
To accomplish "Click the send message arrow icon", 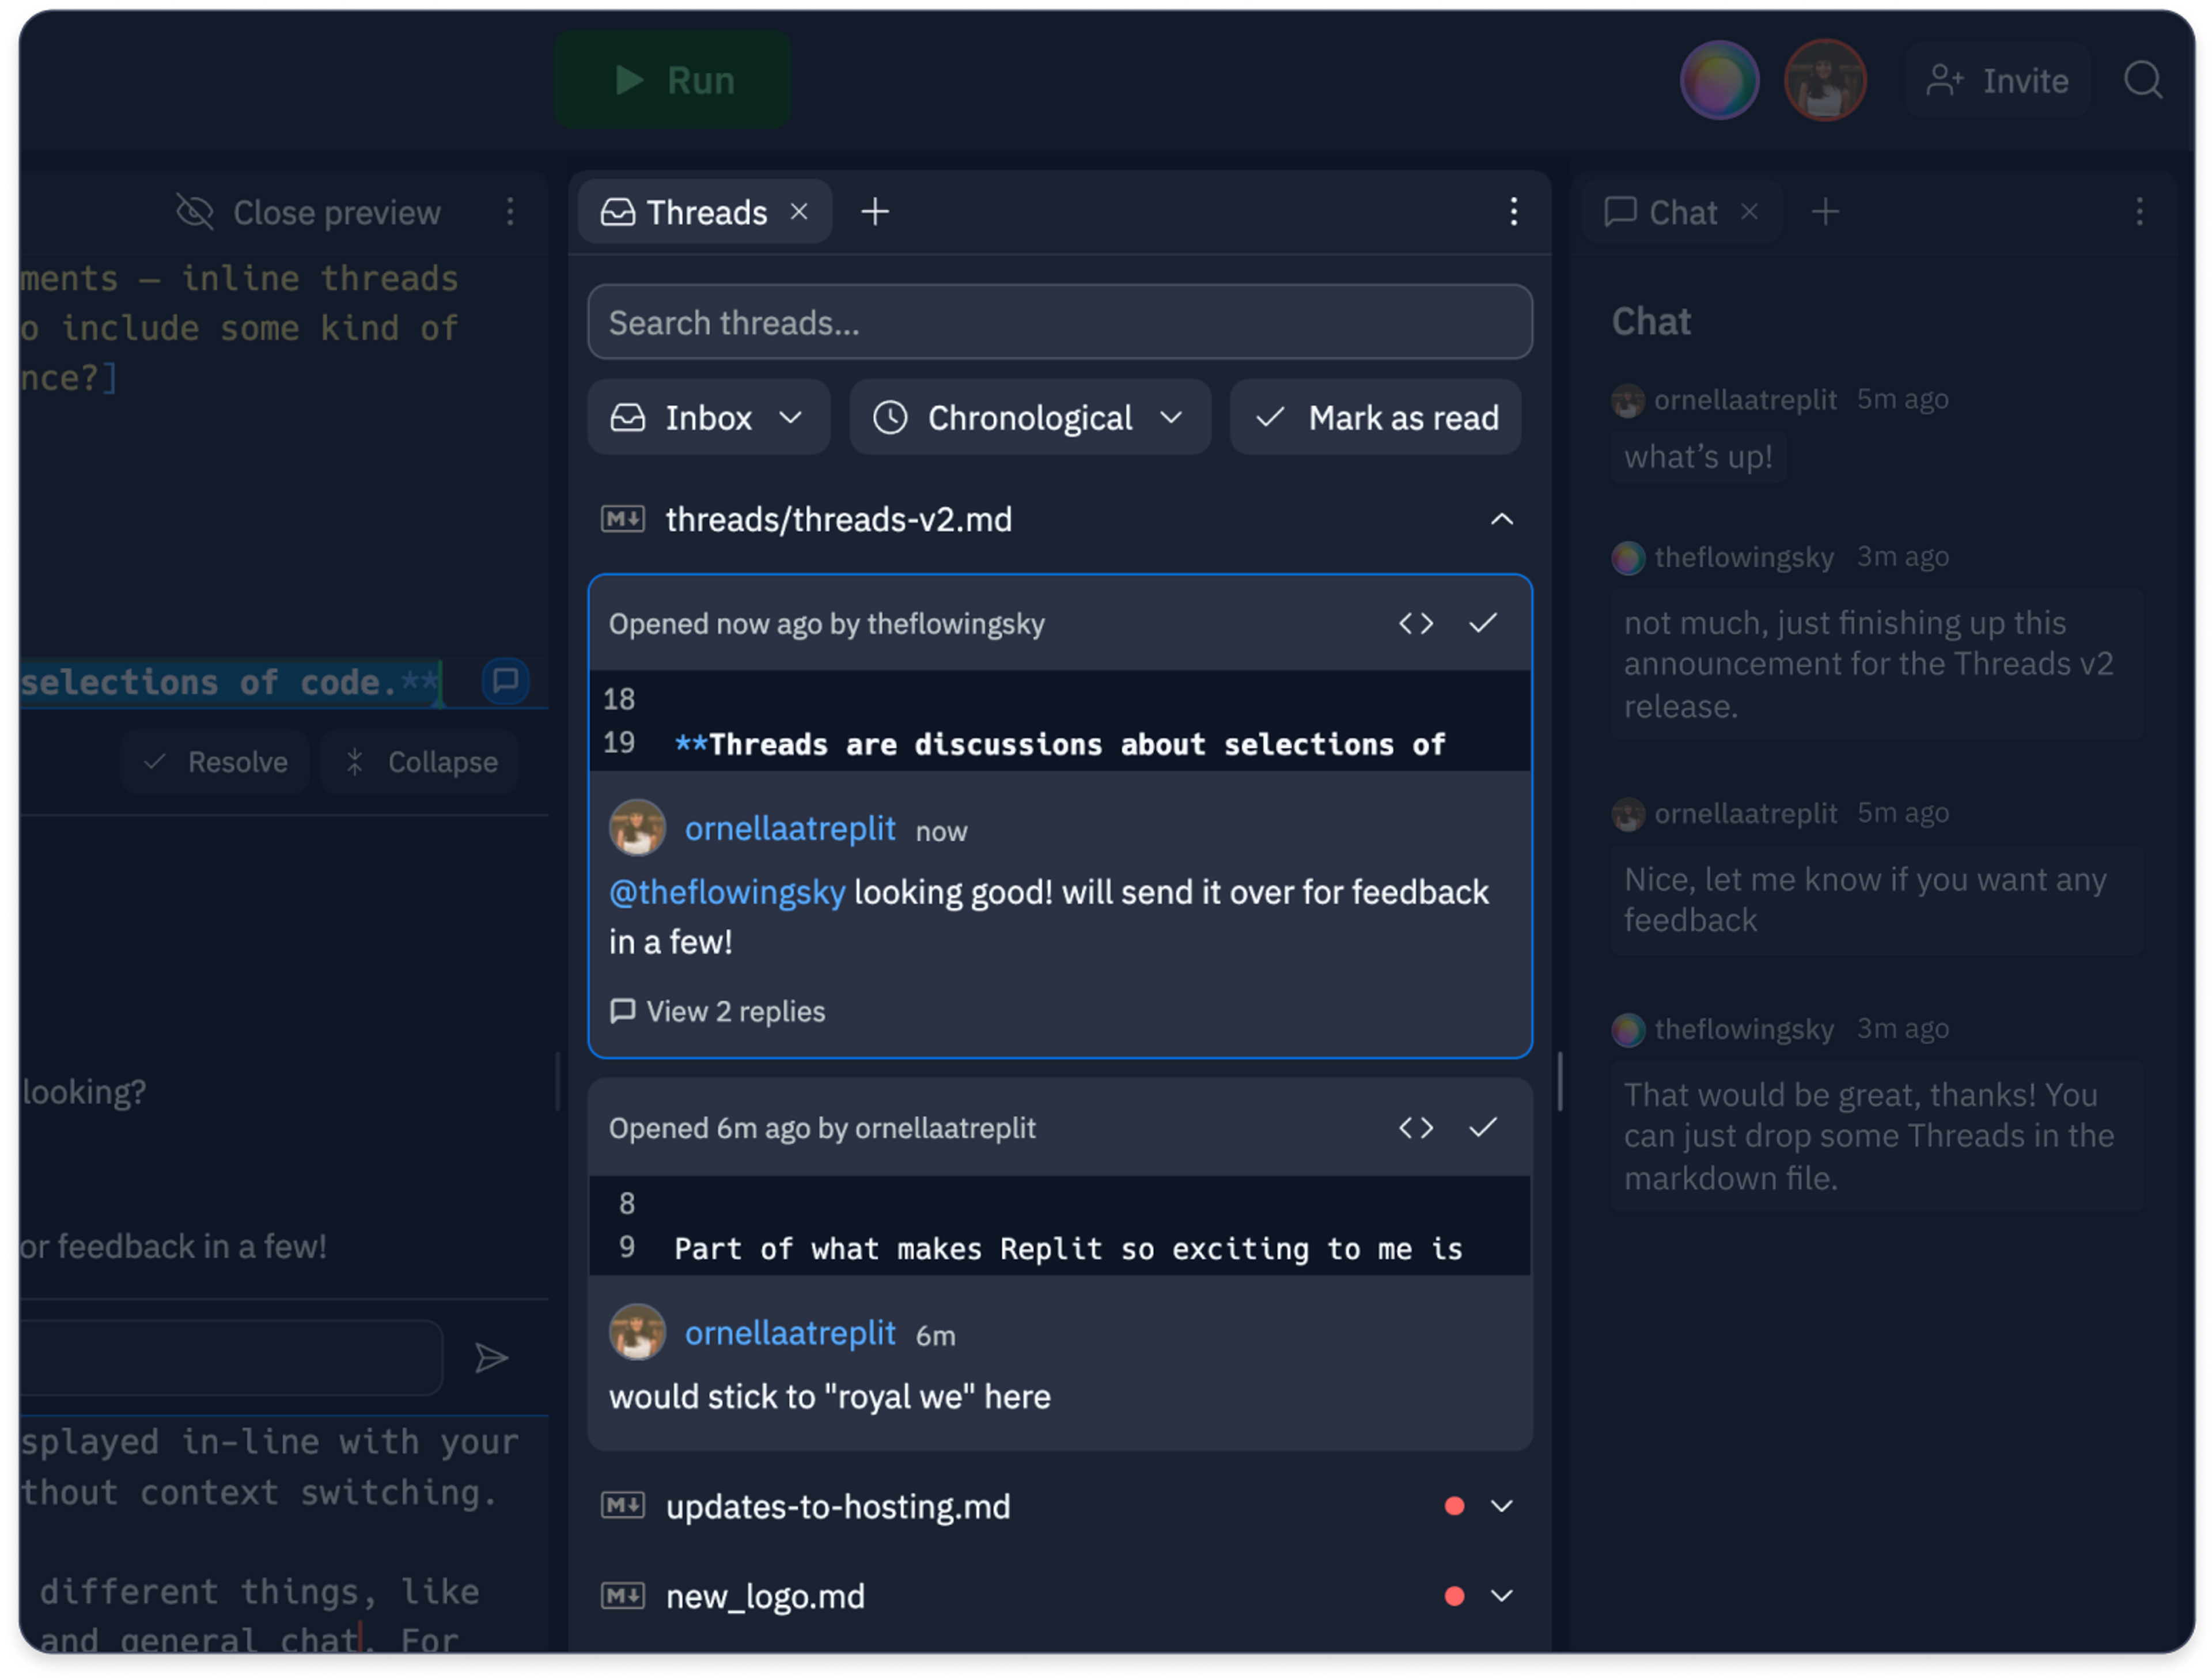I will point(491,1358).
